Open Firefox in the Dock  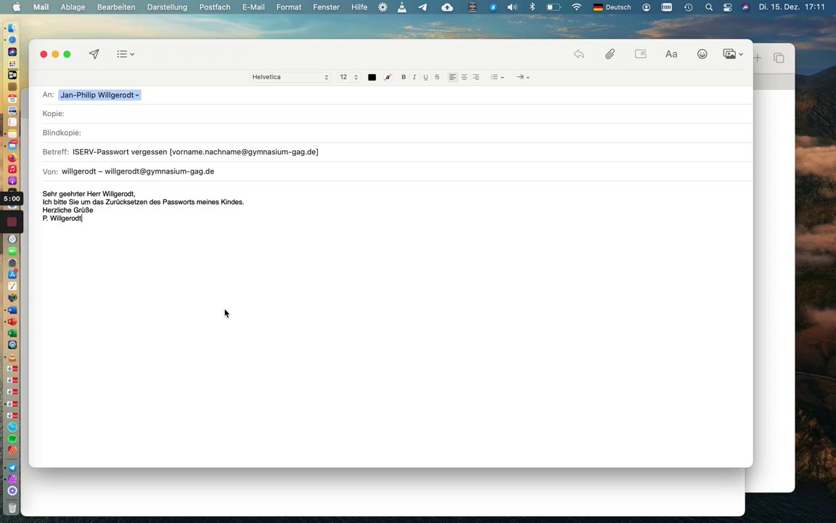click(12, 158)
